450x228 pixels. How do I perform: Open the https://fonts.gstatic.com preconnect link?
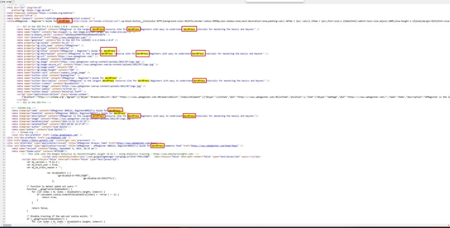38,140
